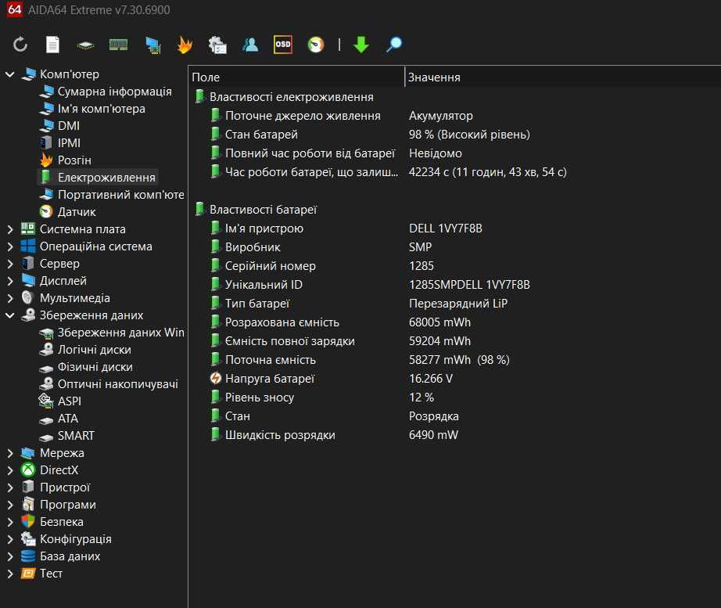This screenshot has height=608, width=721.
Task: Expand the Безпека tree node
Action: click(x=9, y=522)
